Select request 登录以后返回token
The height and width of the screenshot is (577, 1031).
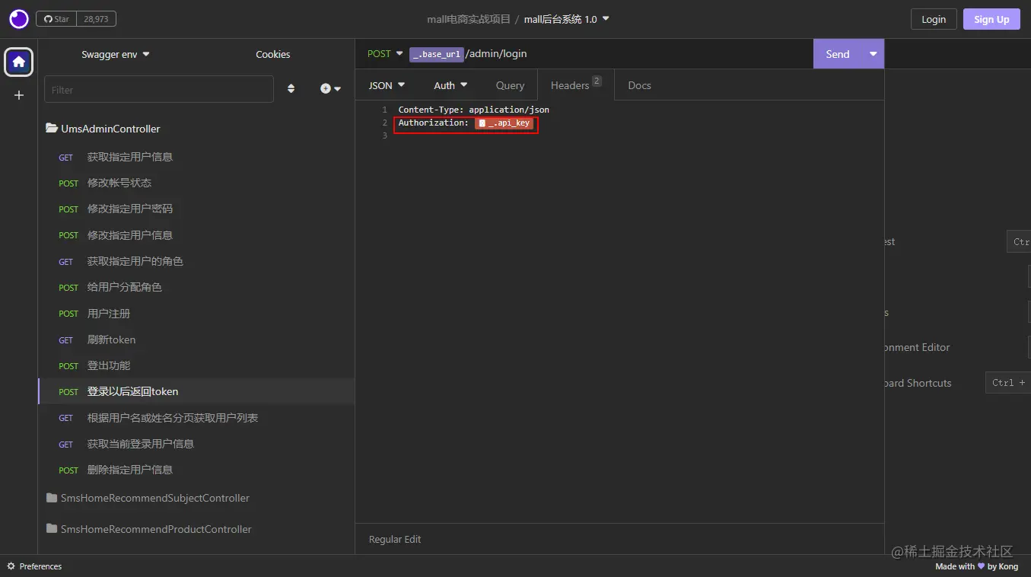pyautogui.click(x=196, y=391)
